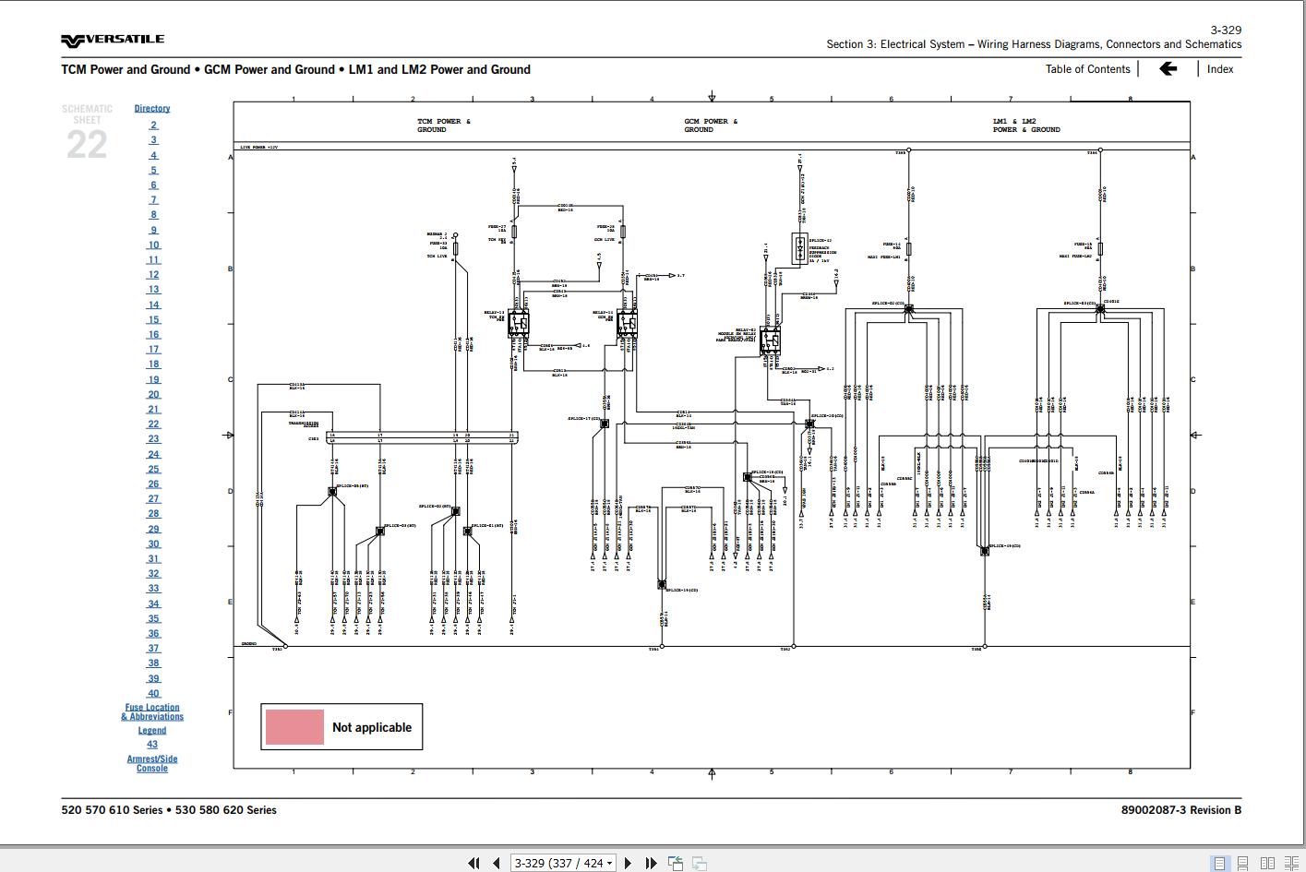The width and height of the screenshot is (1306, 872).
Task: Open schematic sheet 25
Action: (153, 469)
